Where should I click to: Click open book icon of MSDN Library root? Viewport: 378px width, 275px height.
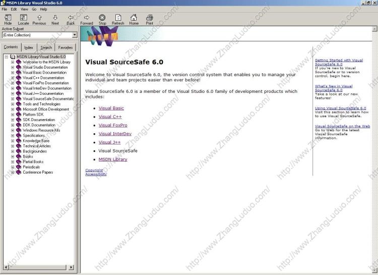[13, 57]
